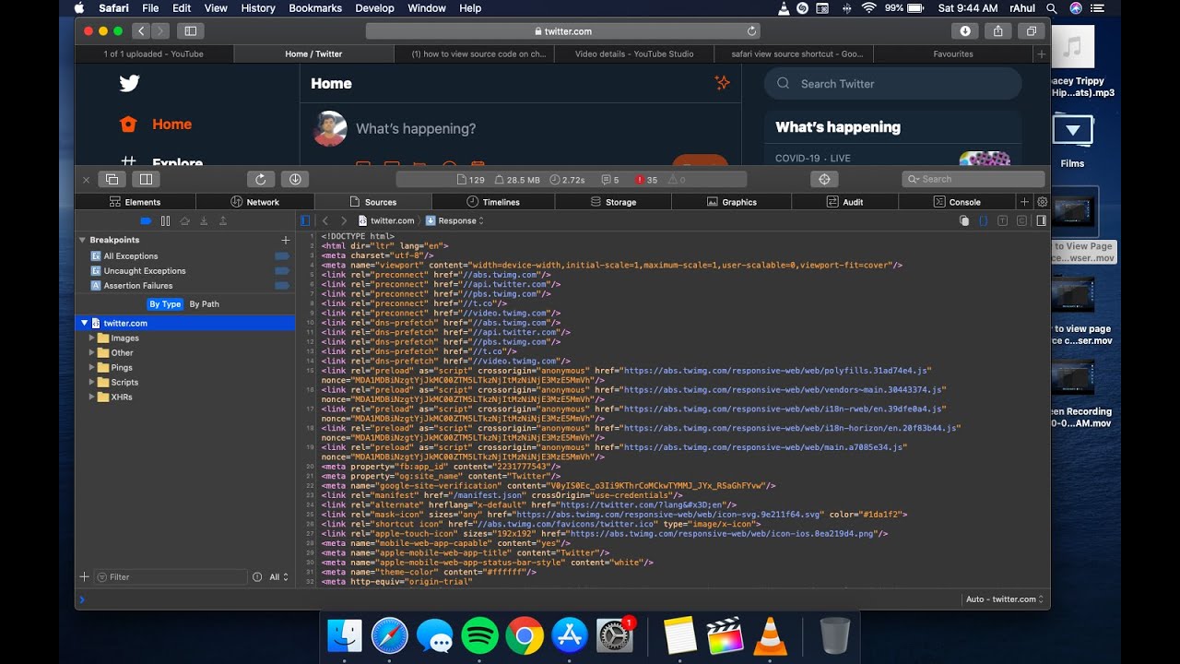
Task: Toggle navigation sidebar visibility
Action: click(306, 221)
